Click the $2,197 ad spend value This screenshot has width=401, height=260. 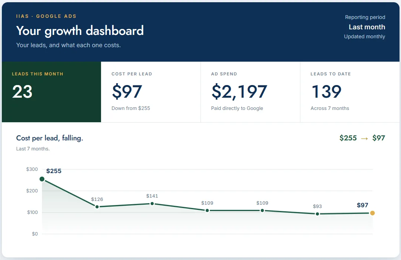[x=239, y=92]
